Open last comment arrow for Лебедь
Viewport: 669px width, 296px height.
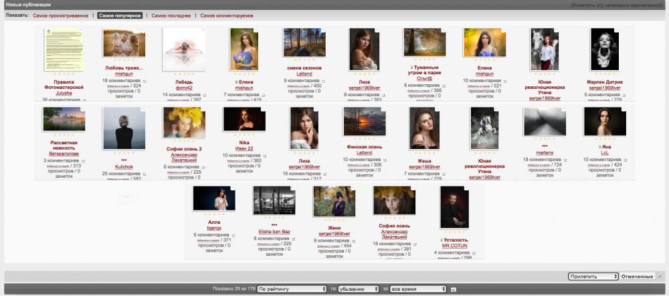pos(204,95)
